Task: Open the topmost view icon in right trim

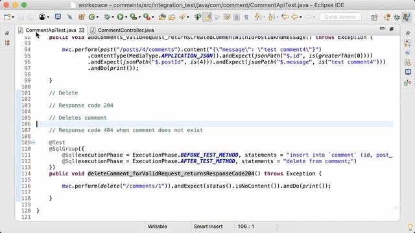Action: point(408,43)
